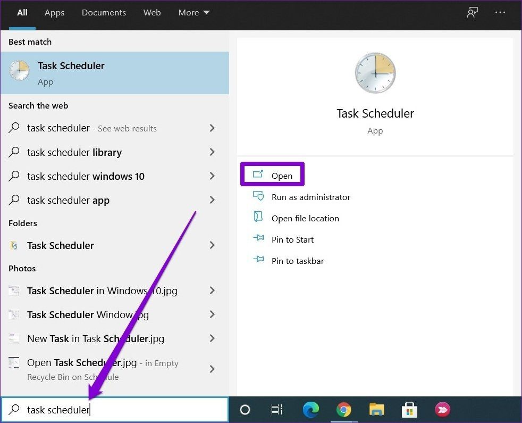Expand arrow for 'Open Task Scheduler.jpg'

[212, 369]
